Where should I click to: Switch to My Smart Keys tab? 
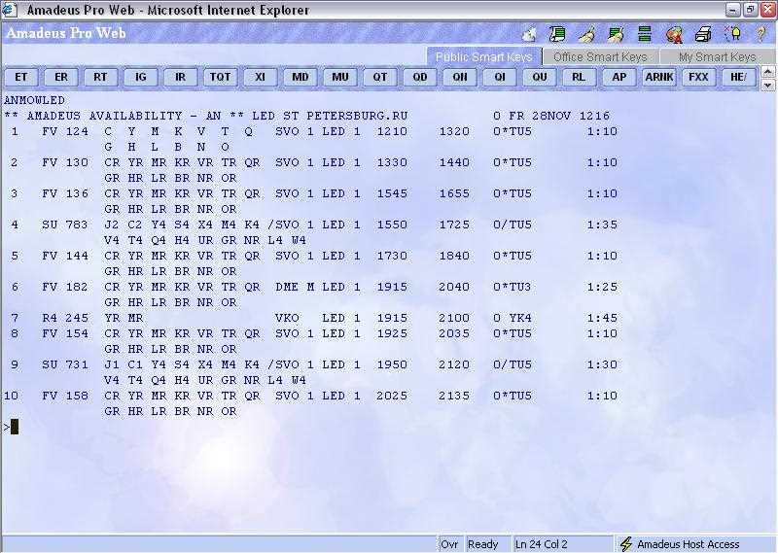tap(717, 56)
